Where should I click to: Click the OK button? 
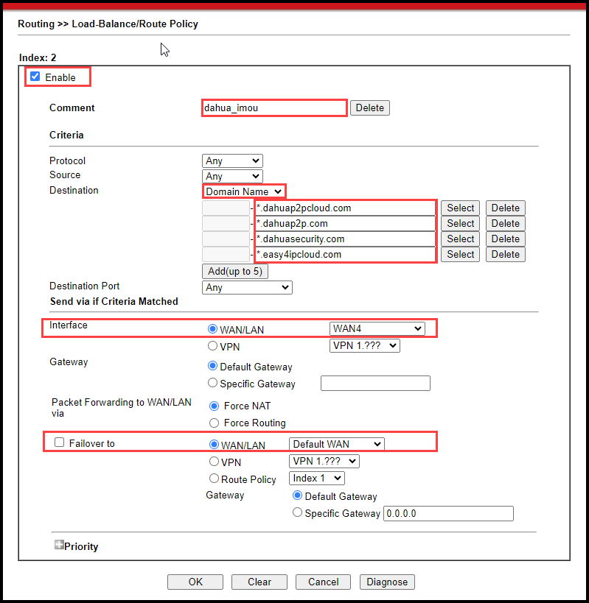195,582
